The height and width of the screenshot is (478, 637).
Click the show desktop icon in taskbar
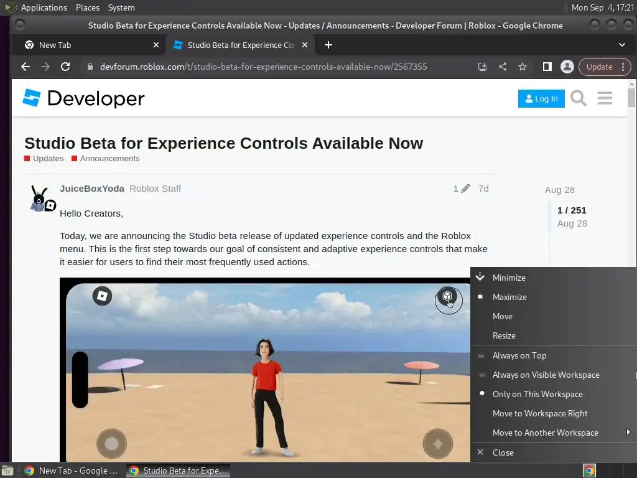click(7, 471)
